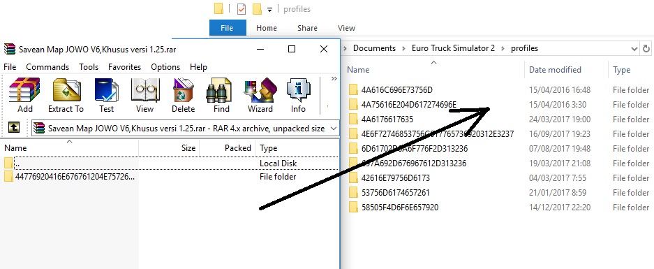
Task: Open the Options menu
Action: pos(165,67)
